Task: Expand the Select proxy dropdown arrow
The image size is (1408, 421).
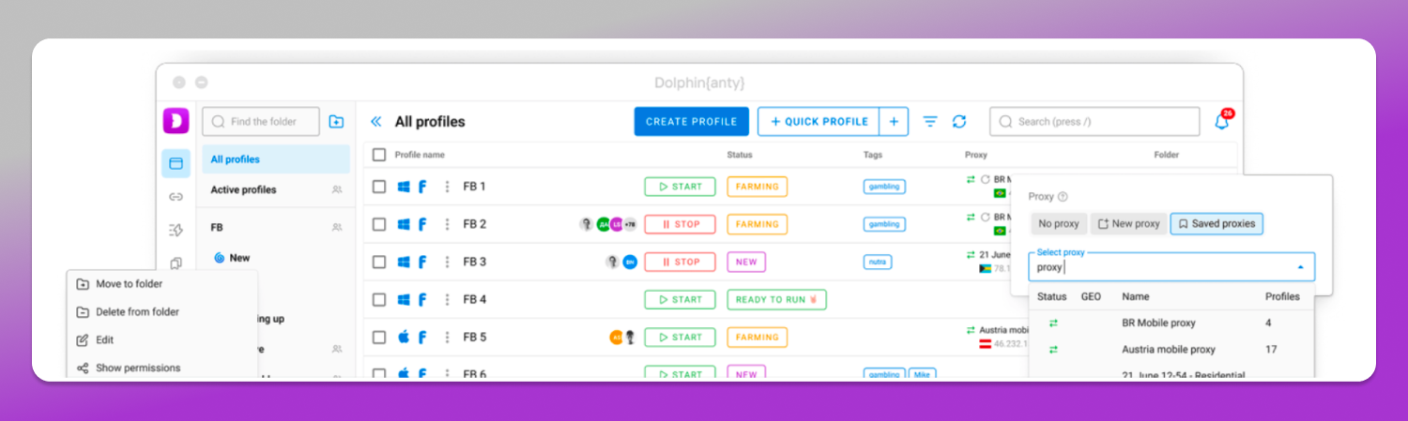Action: point(1300,267)
